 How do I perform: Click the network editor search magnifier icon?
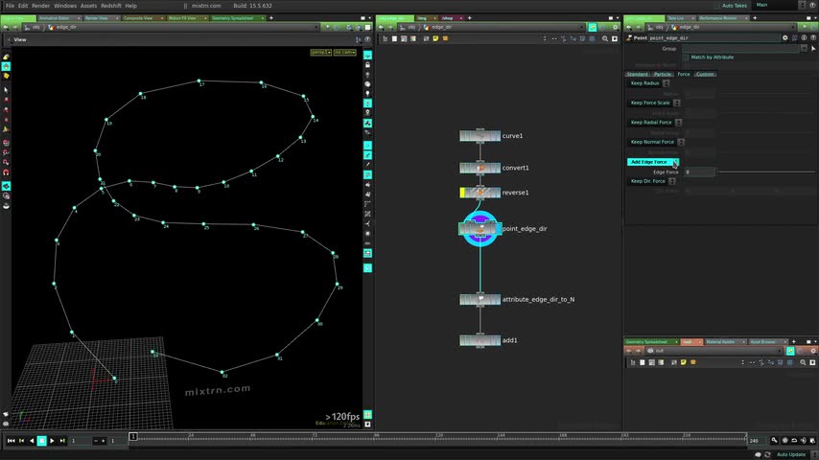[x=605, y=38]
